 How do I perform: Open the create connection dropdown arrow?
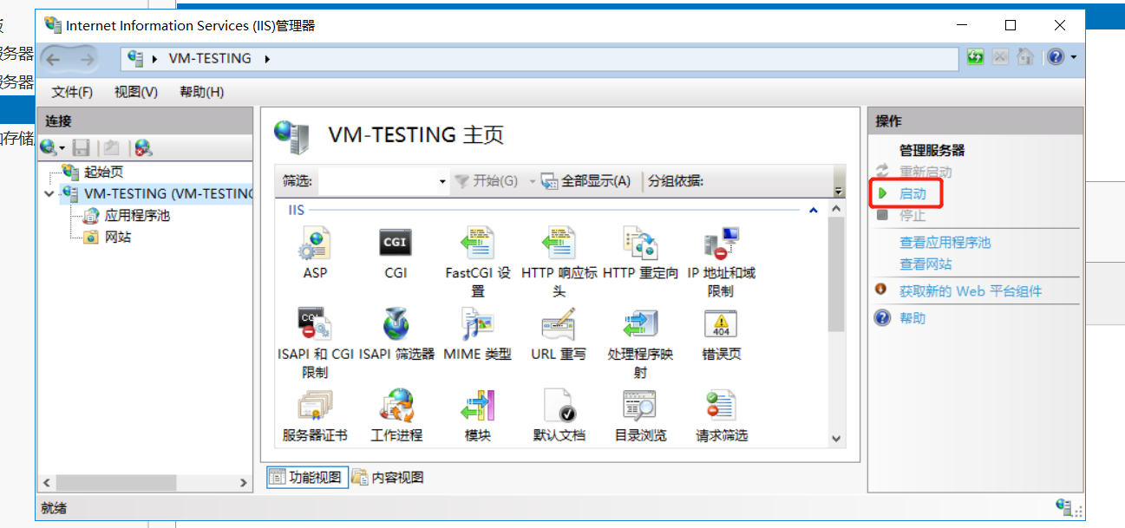coord(62,149)
